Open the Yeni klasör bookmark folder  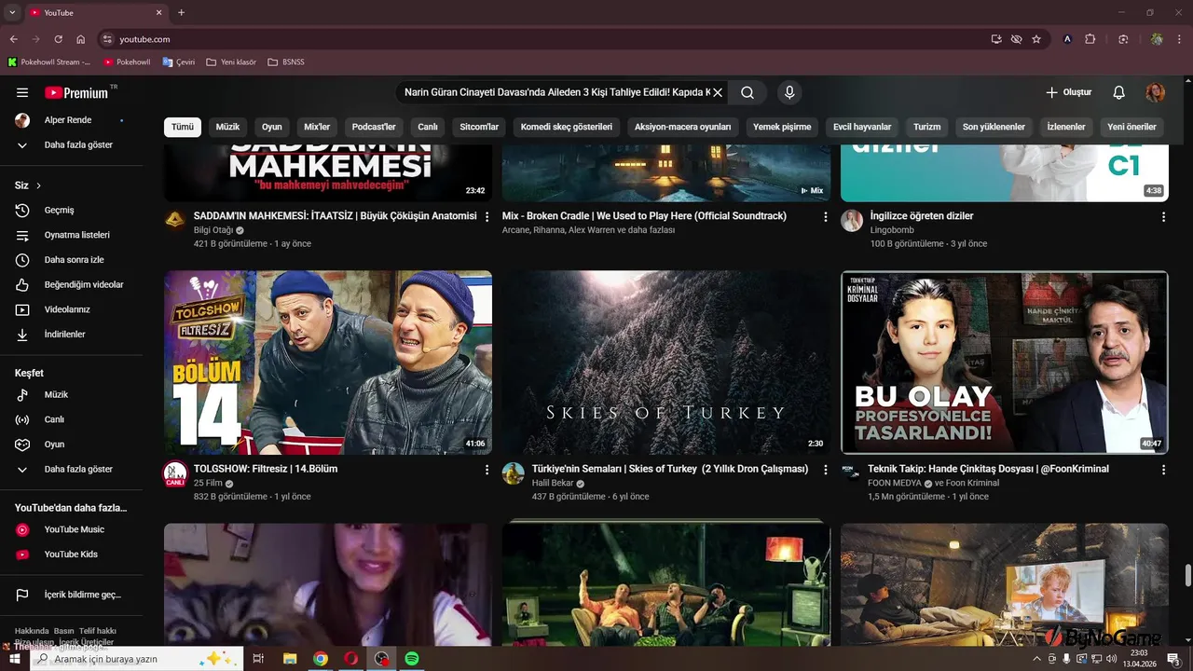tap(231, 62)
